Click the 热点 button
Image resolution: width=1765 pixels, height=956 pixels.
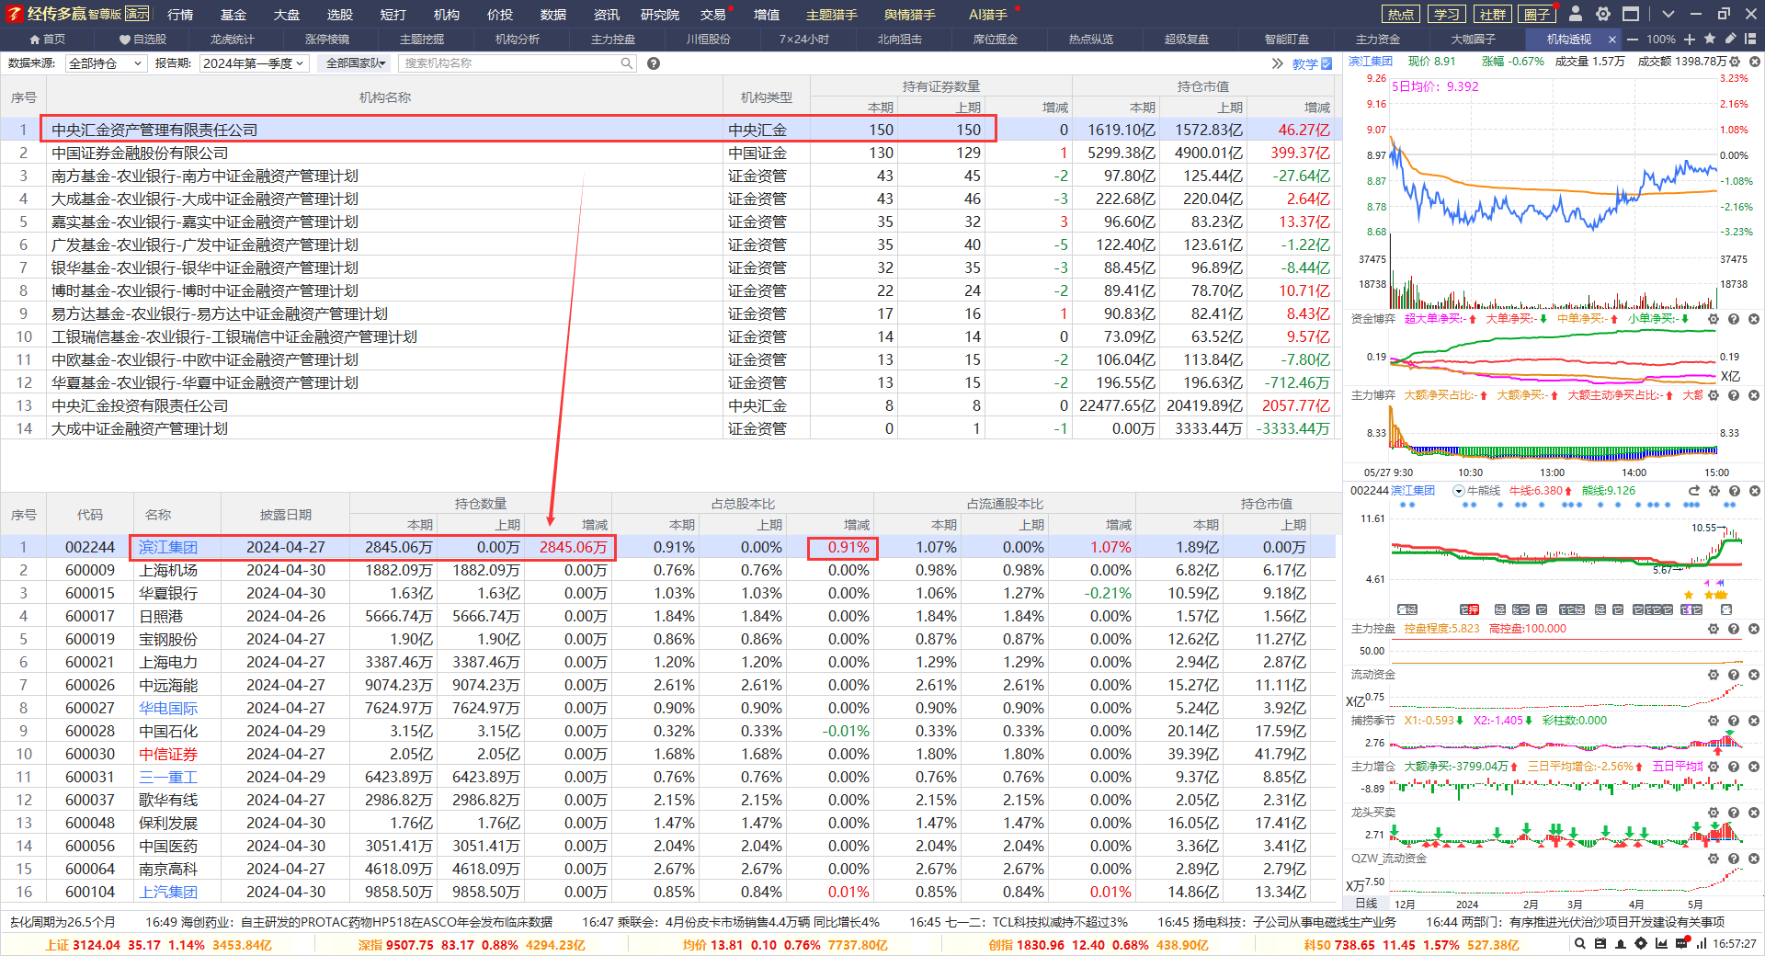pos(1401,14)
